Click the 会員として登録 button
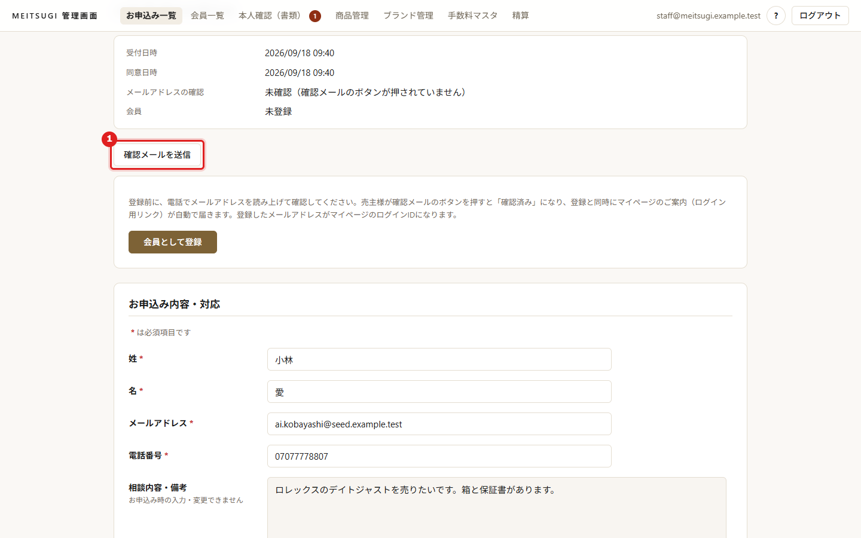Image resolution: width=861 pixels, height=538 pixels. tap(173, 242)
